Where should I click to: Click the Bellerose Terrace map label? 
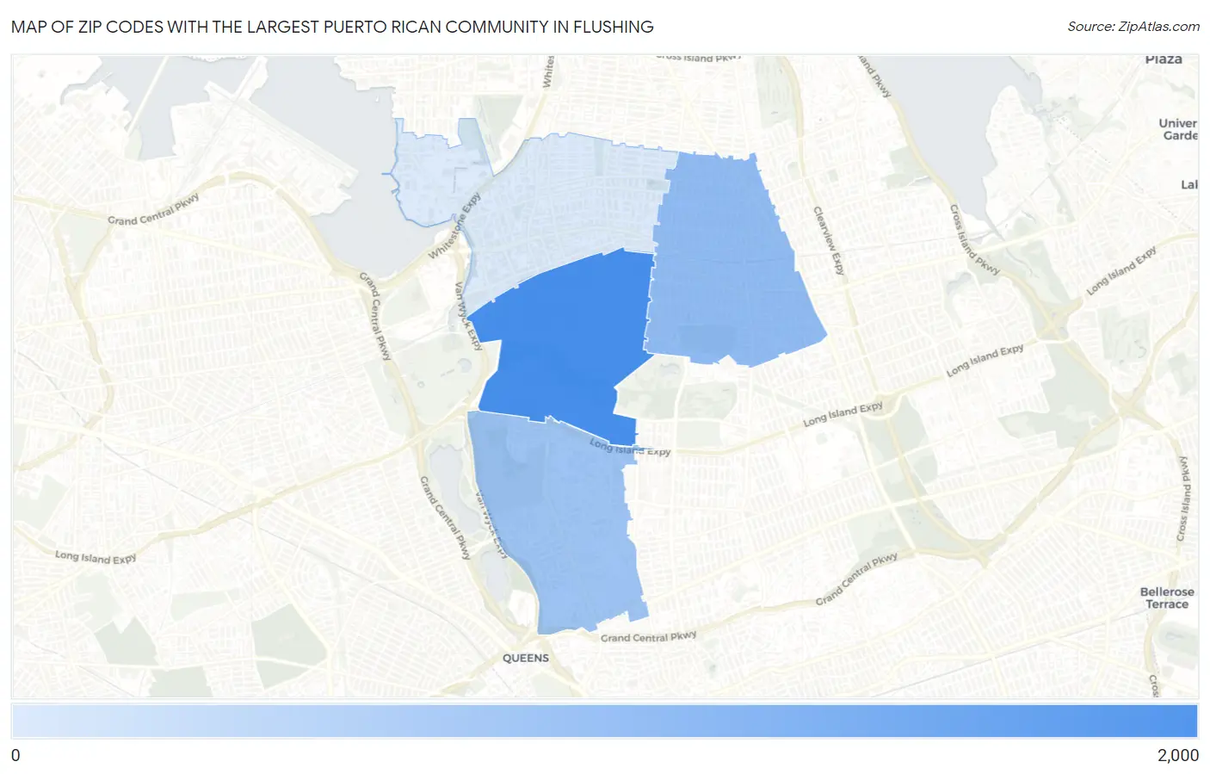click(x=1167, y=598)
